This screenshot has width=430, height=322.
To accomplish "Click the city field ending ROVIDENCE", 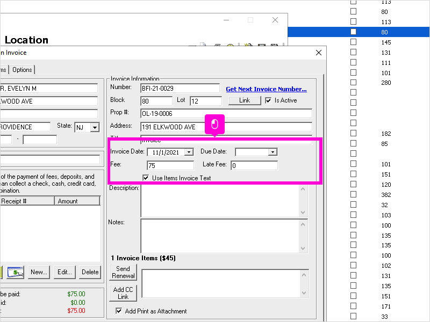I will 25,127.
